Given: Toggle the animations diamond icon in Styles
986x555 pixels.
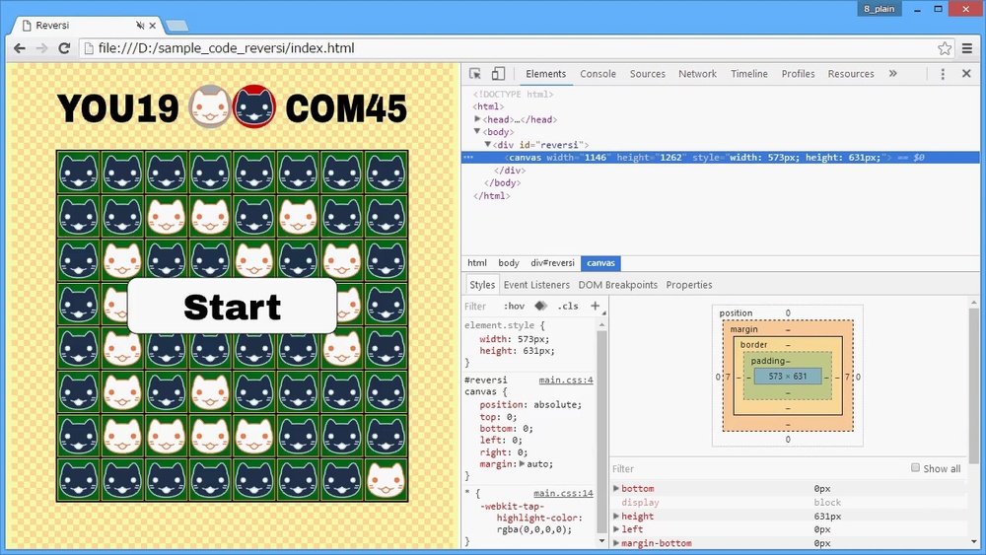Looking at the screenshot, I should 540,307.
